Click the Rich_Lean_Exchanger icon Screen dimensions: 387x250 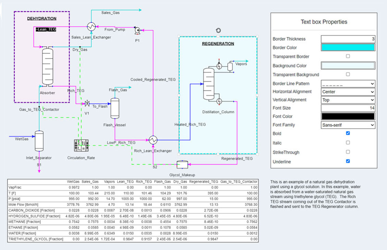153,140
